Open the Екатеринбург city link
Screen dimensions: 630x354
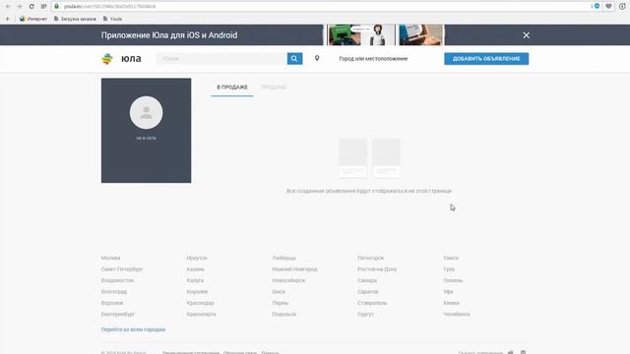click(x=118, y=314)
